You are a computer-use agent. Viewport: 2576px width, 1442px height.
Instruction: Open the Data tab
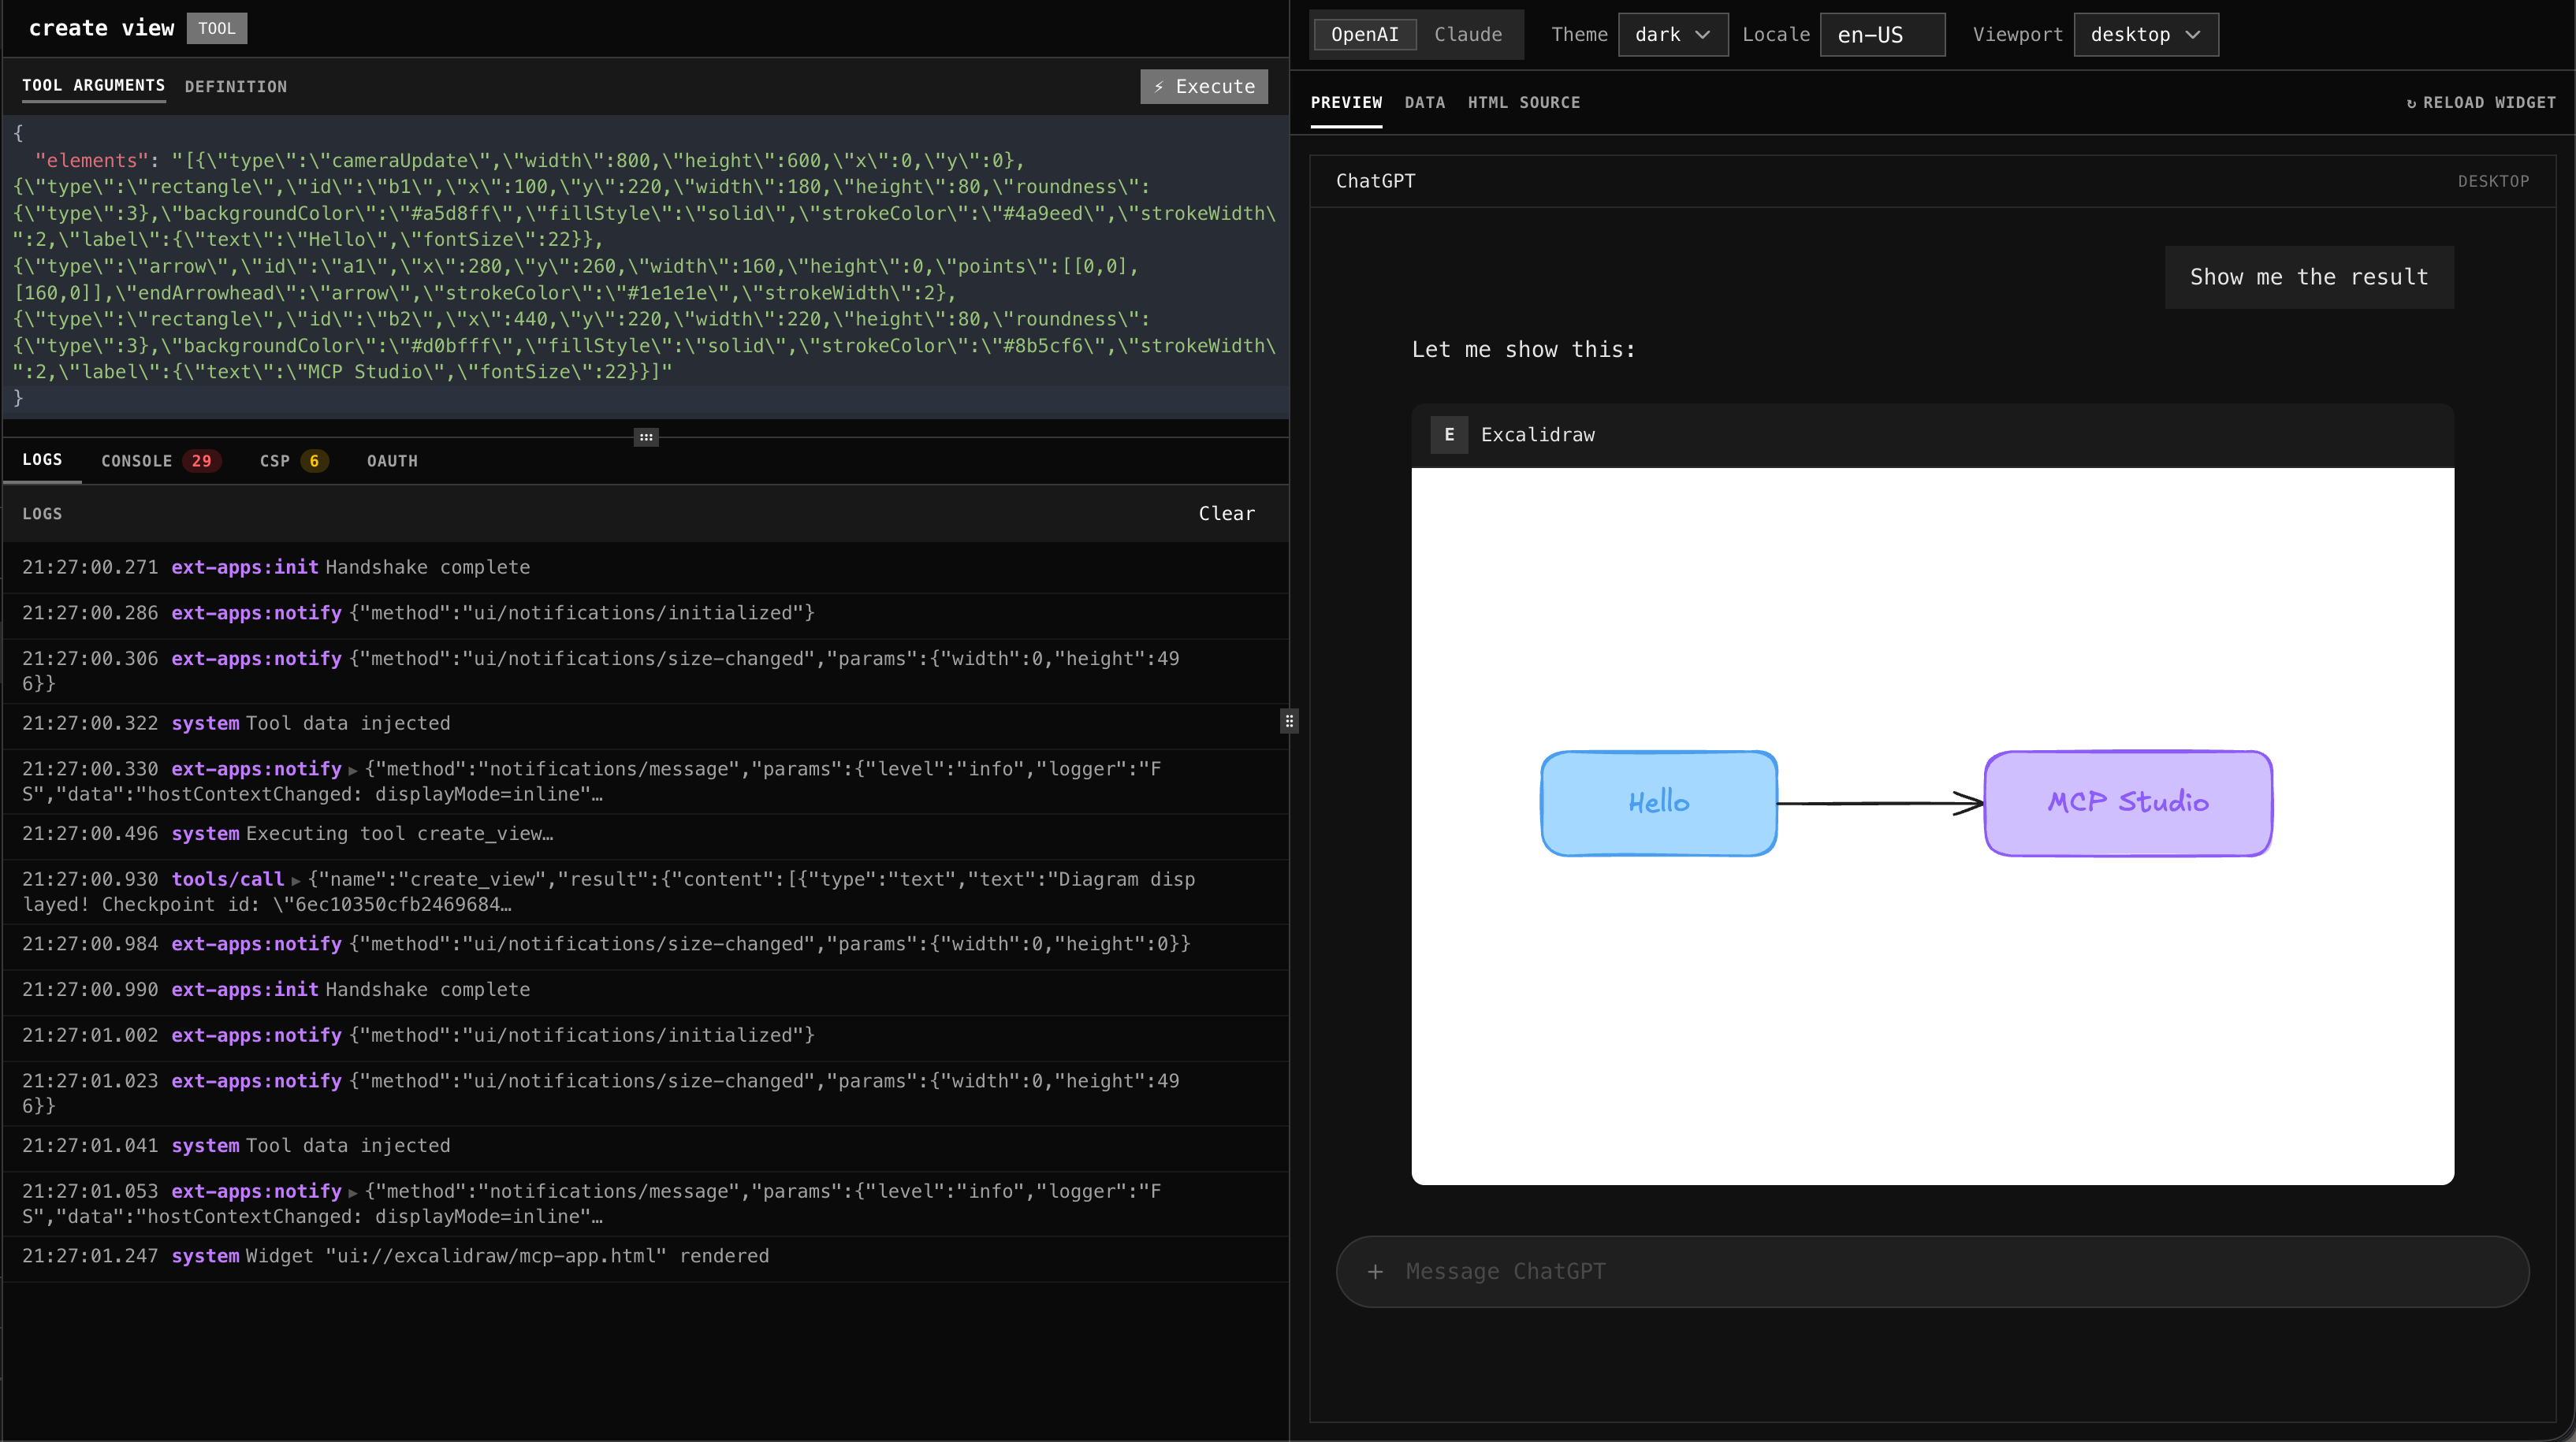pyautogui.click(x=1424, y=103)
